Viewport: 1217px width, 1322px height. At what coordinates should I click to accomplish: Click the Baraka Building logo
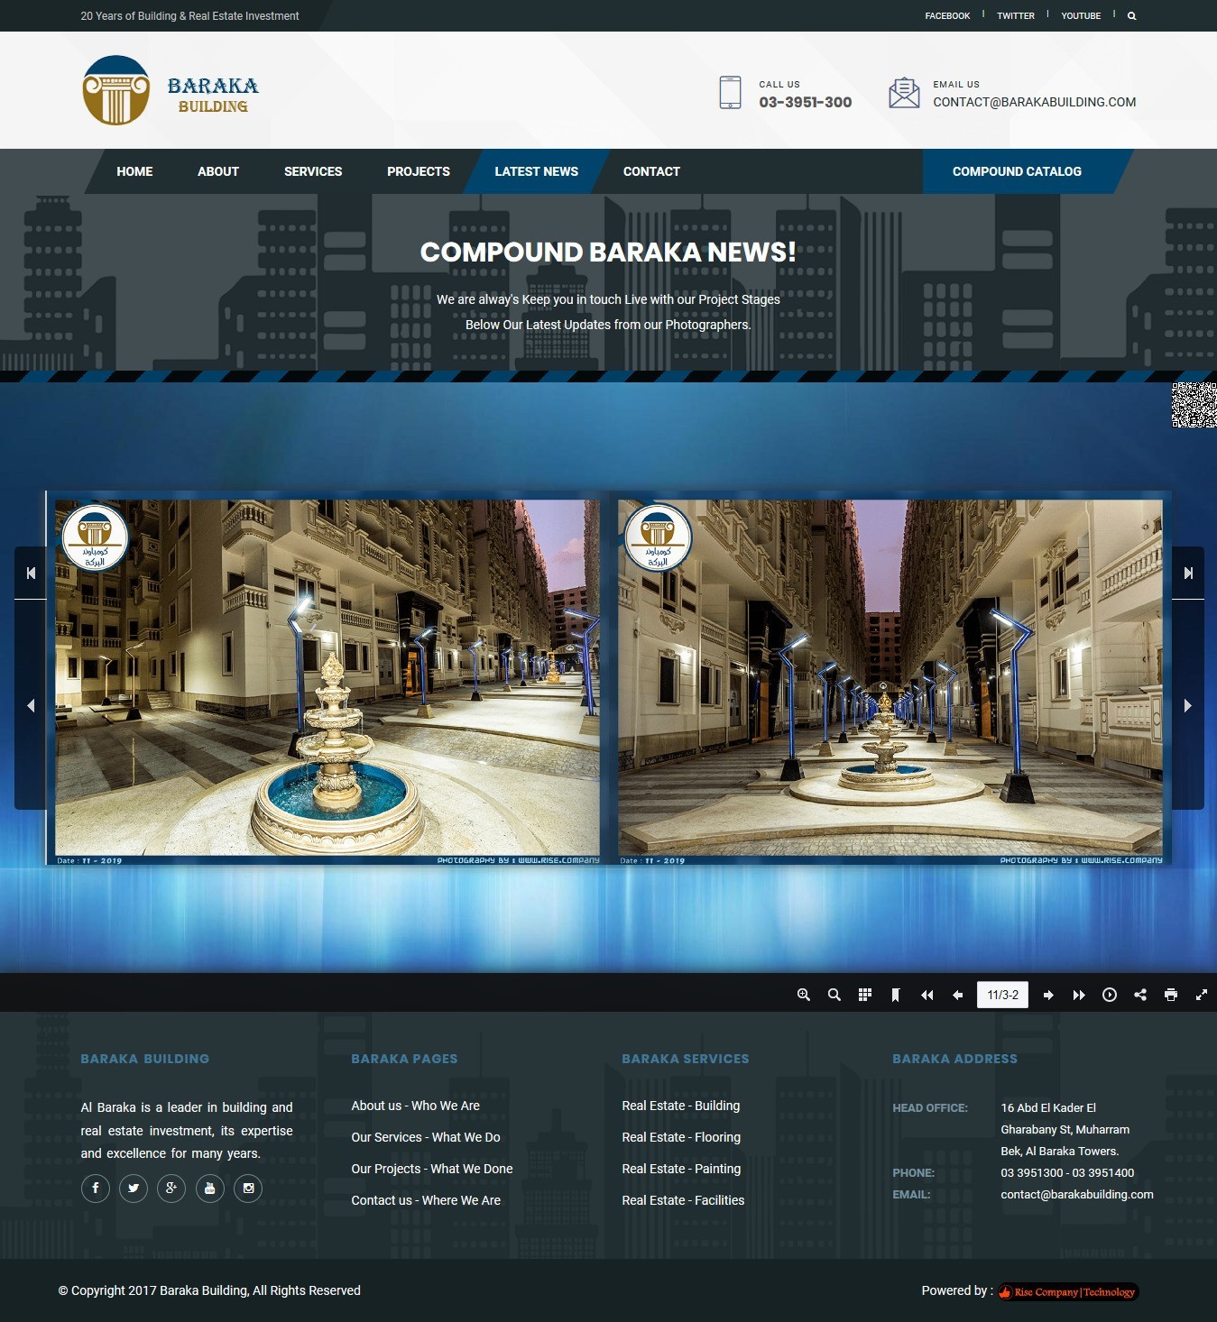click(171, 90)
